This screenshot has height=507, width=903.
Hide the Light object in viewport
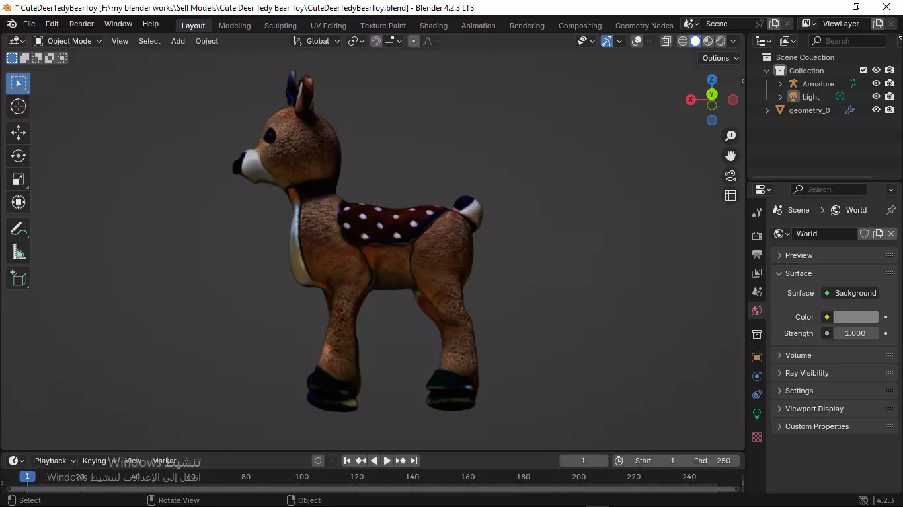tap(876, 97)
